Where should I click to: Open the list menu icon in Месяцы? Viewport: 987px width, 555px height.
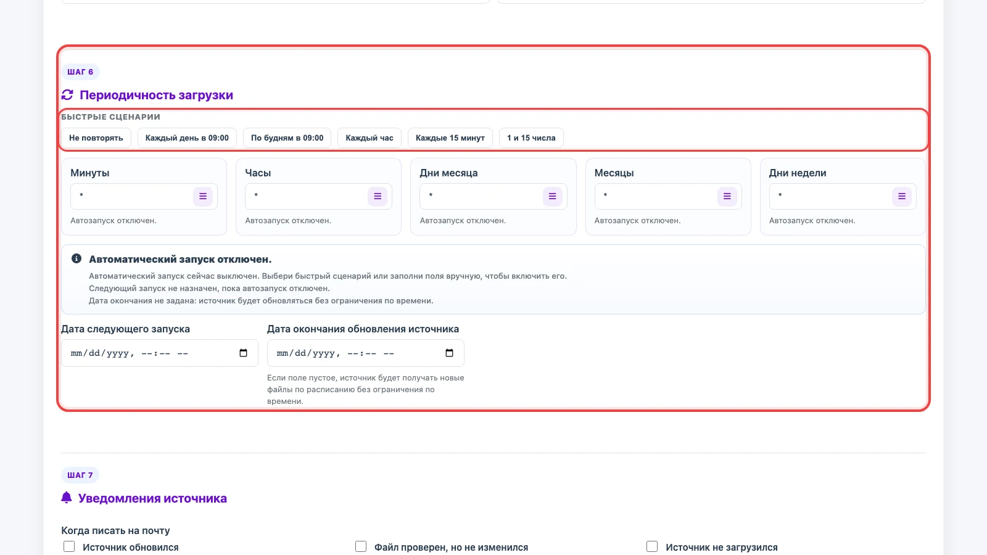(x=727, y=196)
